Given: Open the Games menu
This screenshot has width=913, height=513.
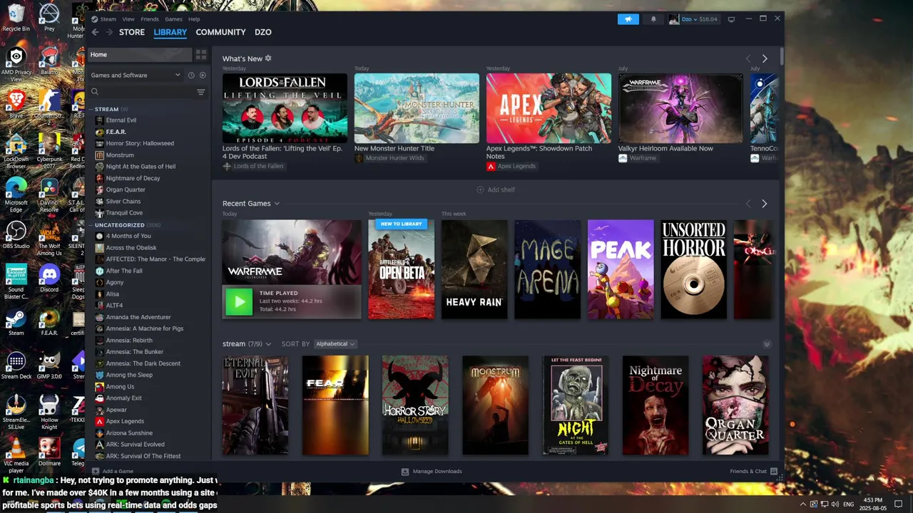Looking at the screenshot, I should pos(173,19).
